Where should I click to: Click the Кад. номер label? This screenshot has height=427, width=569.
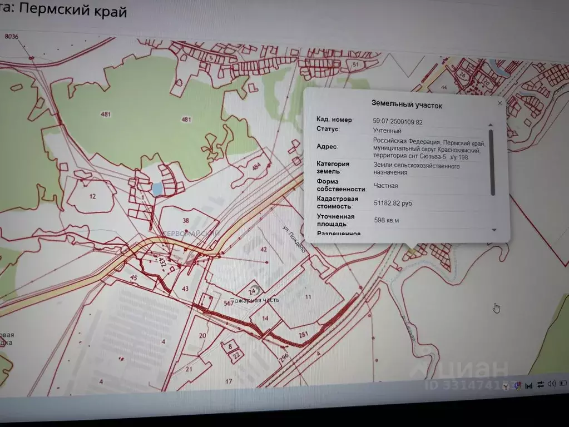point(334,120)
